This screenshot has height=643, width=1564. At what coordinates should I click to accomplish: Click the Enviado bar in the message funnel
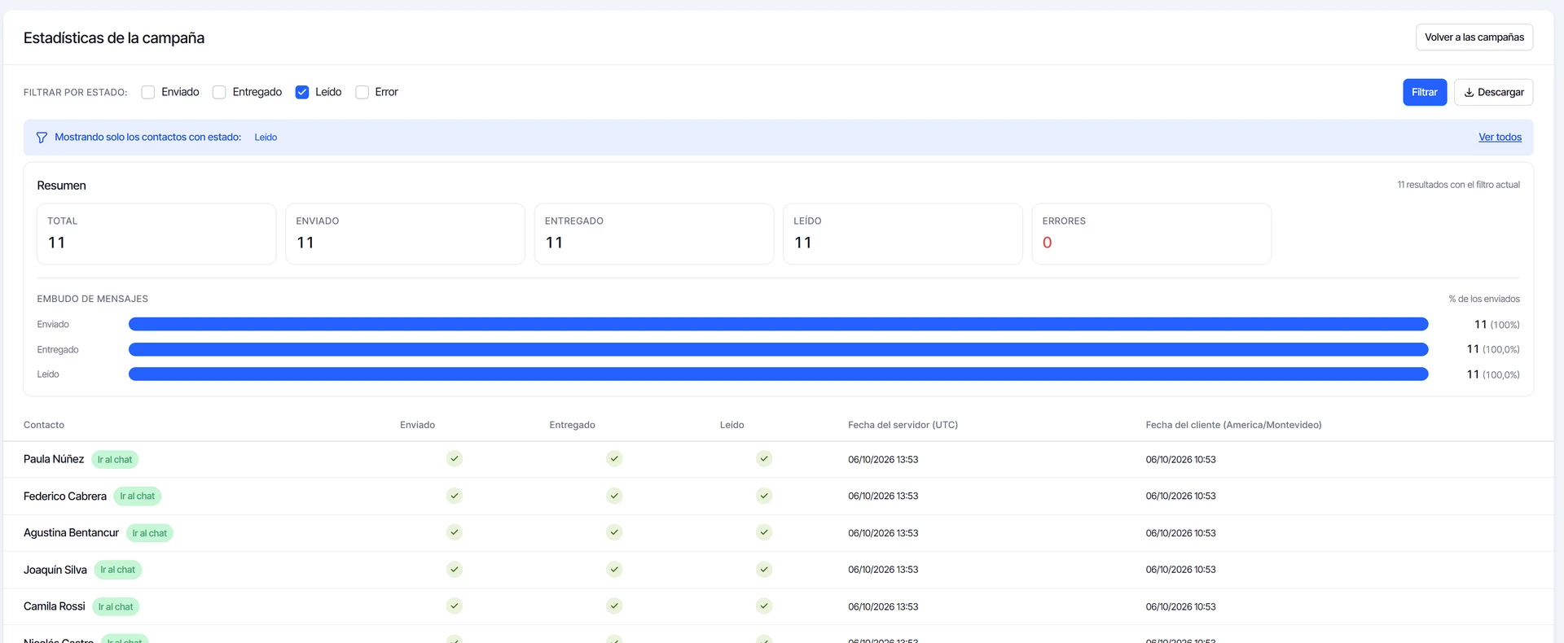(779, 324)
